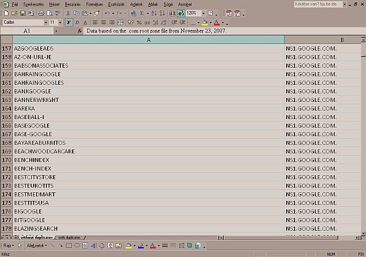
Task: Center cell text horizontally
Action: [x=104, y=23]
